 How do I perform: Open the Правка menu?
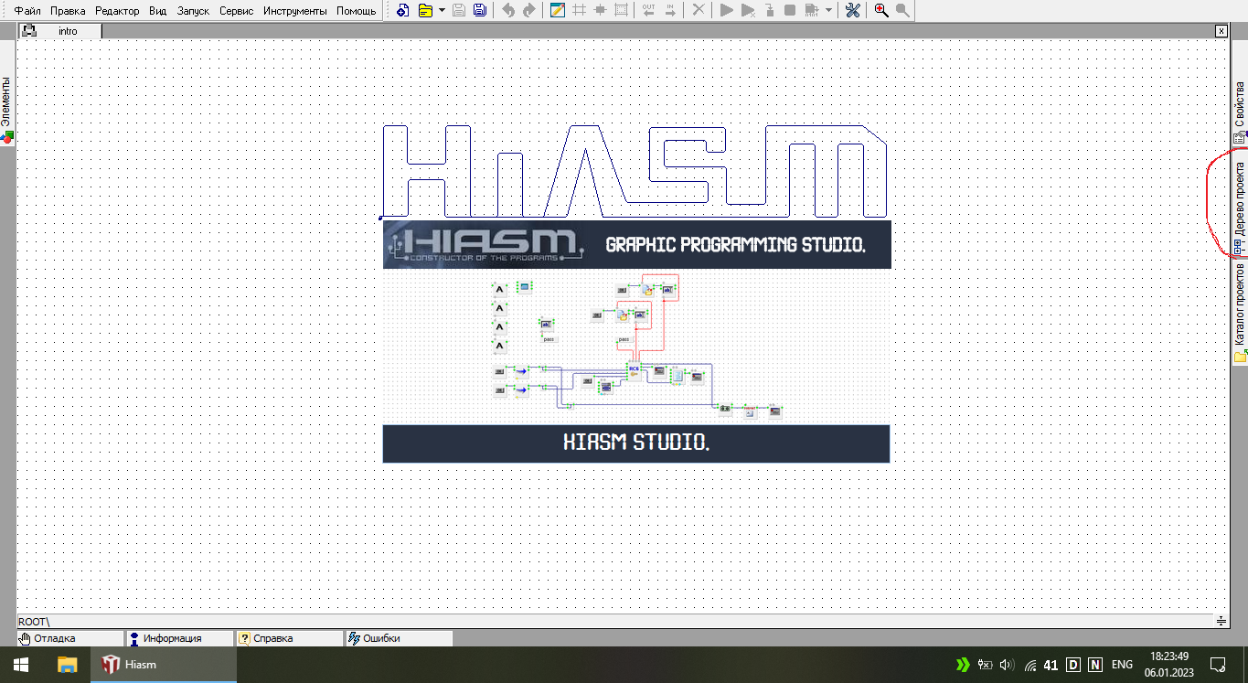pyautogui.click(x=69, y=11)
